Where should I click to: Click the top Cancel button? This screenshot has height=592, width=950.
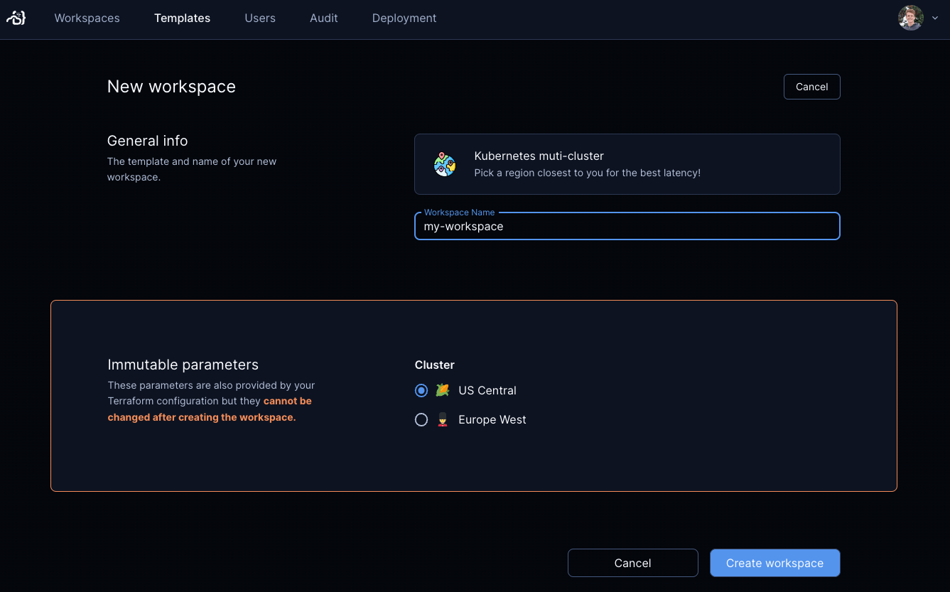tap(811, 86)
